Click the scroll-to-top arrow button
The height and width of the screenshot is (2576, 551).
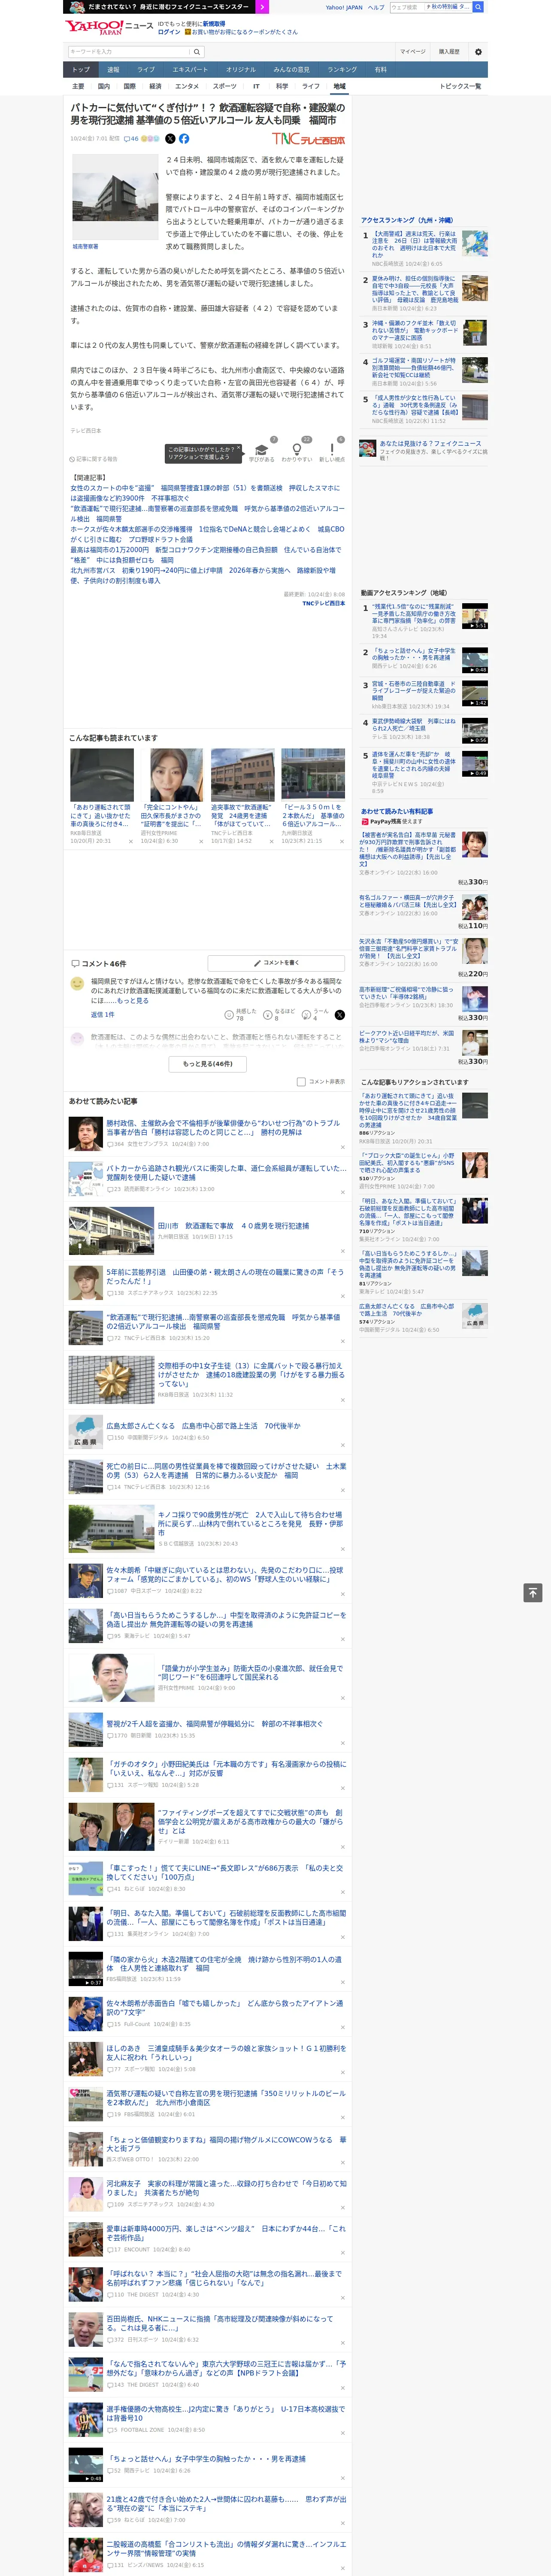(x=533, y=1592)
